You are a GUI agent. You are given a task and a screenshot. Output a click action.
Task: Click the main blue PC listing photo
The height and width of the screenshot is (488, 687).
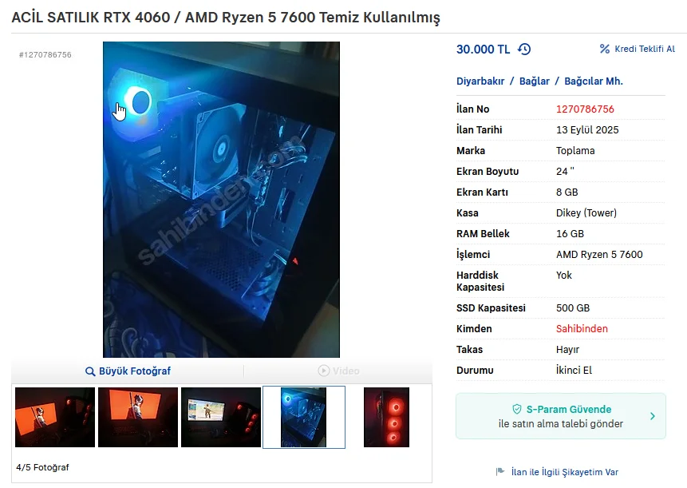221,200
